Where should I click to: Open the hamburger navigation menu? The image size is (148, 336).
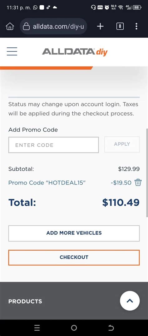[12, 51]
